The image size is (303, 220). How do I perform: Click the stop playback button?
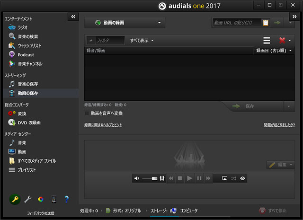180,178
